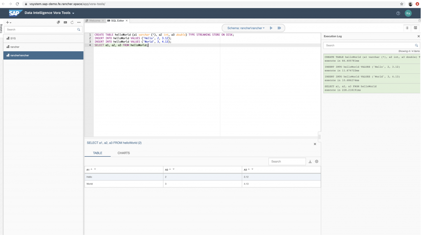Open the three-dots more options menu in catalog

click(x=79, y=23)
